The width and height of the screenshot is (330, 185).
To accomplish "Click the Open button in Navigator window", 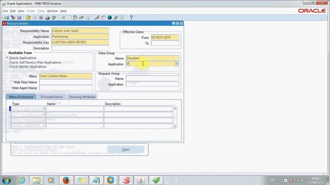I will tap(126, 149).
